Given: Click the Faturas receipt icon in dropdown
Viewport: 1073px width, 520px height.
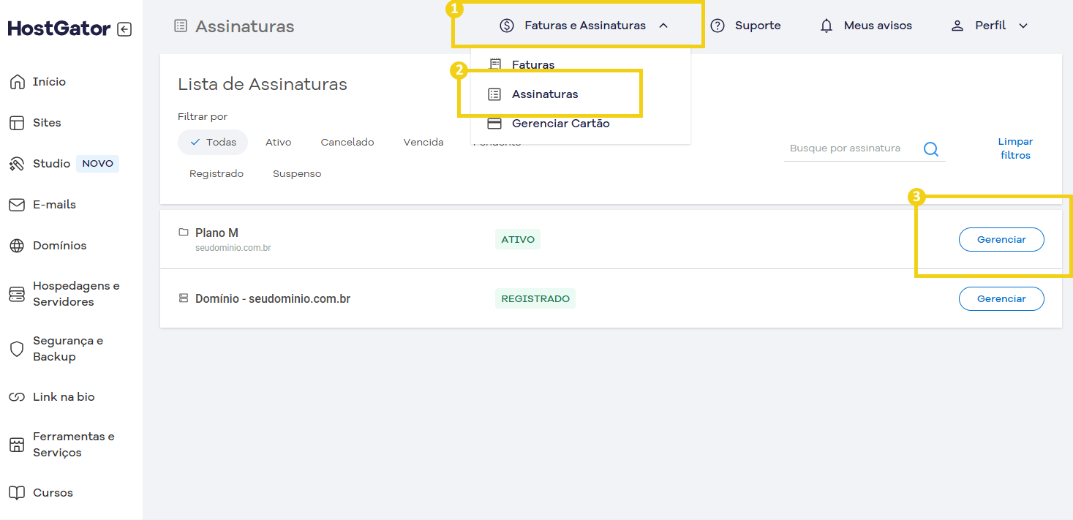Looking at the screenshot, I should [495, 64].
